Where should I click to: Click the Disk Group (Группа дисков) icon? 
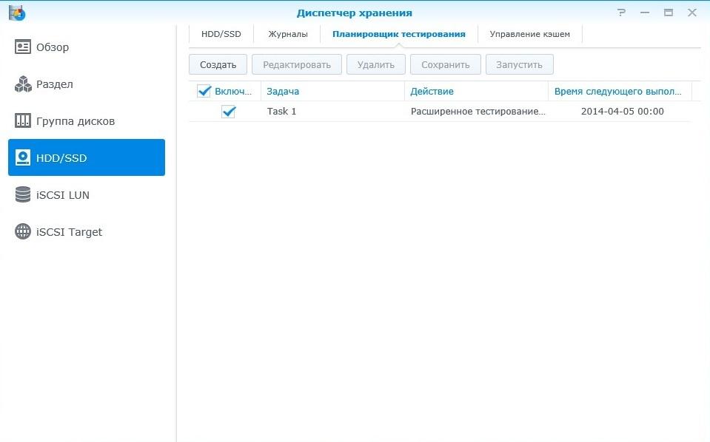(23, 121)
